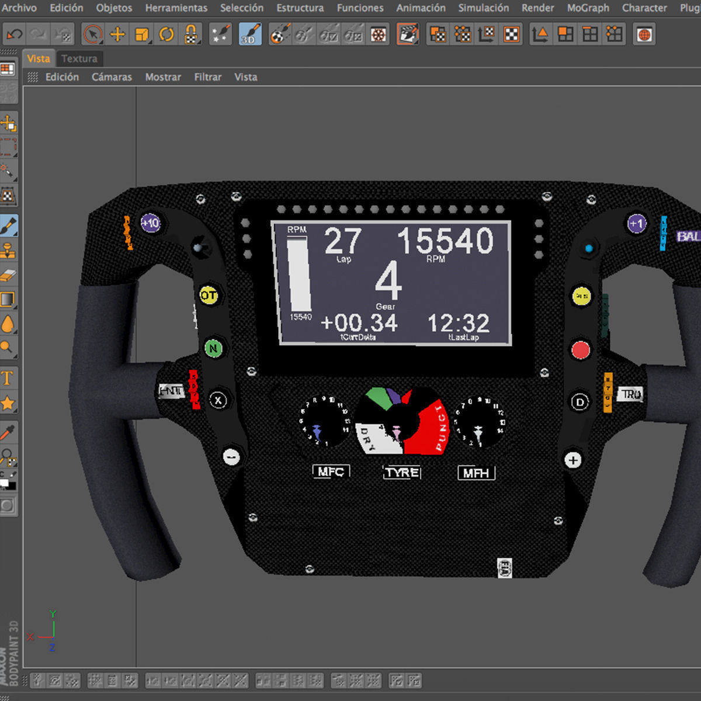
Task: Open the Funciones menu
Action: (x=360, y=8)
